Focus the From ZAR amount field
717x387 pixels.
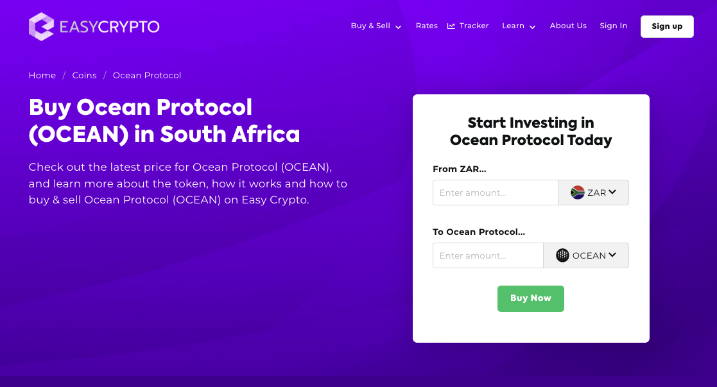point(495,193)
